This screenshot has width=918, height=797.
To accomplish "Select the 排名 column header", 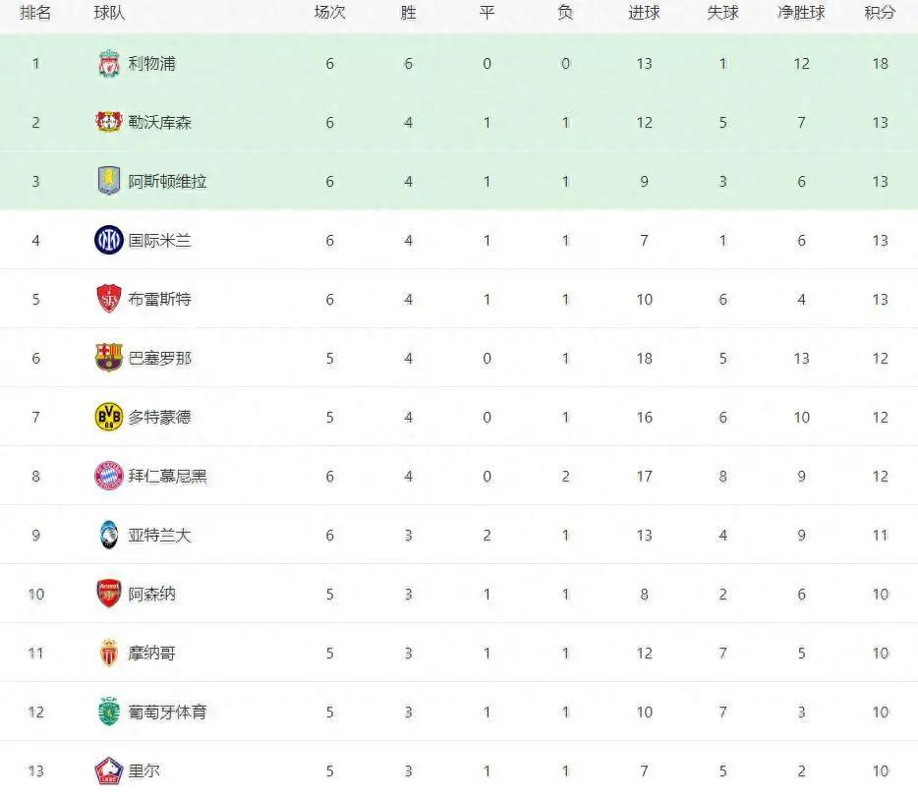I will tap(35, 13).
